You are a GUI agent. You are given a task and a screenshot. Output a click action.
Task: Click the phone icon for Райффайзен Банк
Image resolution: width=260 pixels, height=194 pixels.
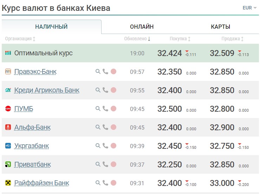pos(105,183)
